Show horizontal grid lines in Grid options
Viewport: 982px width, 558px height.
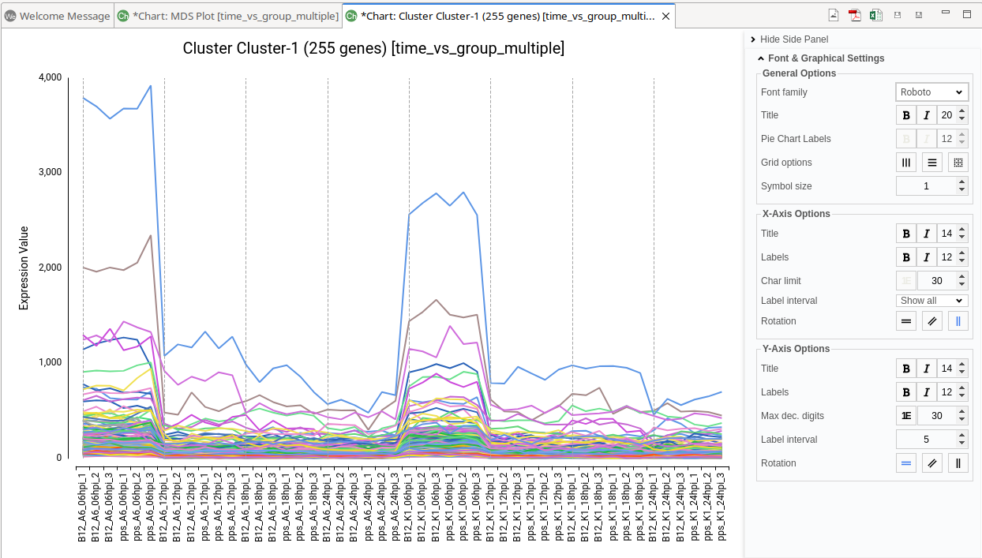click(932, 163)
